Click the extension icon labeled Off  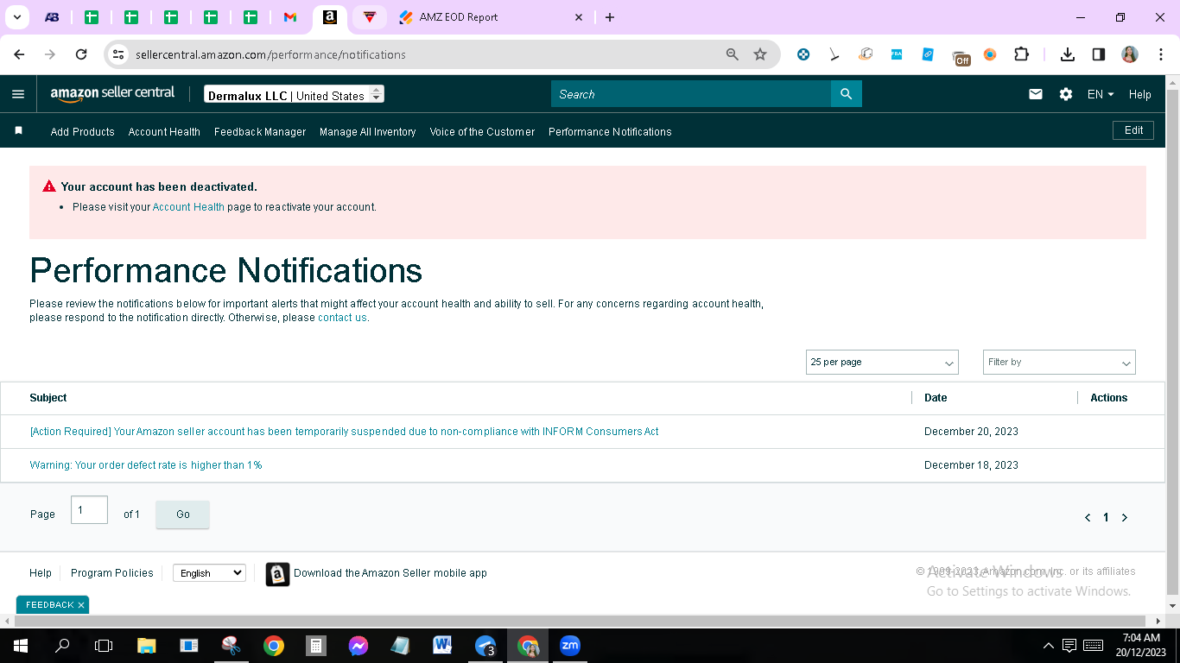[961, 58]
